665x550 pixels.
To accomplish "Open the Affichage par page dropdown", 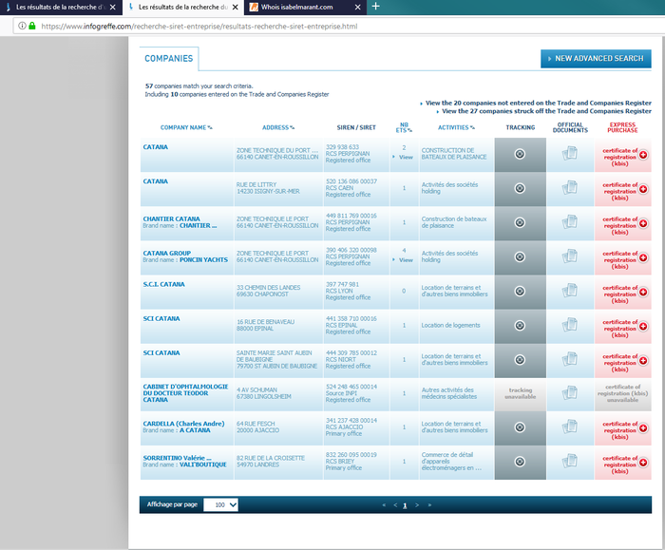I will coord(220,504).
